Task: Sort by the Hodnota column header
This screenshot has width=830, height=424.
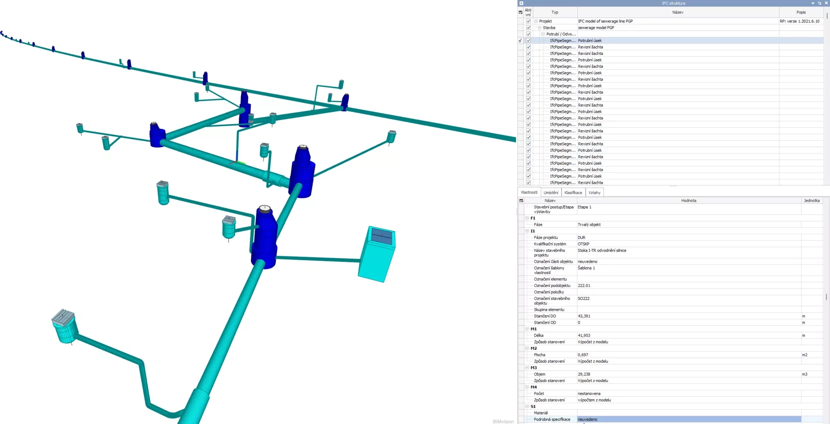Action: click(689, 201)
